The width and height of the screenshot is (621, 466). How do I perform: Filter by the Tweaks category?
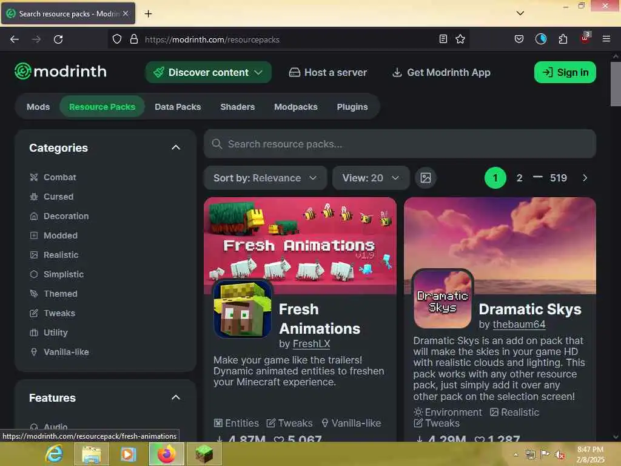[52, 313]
